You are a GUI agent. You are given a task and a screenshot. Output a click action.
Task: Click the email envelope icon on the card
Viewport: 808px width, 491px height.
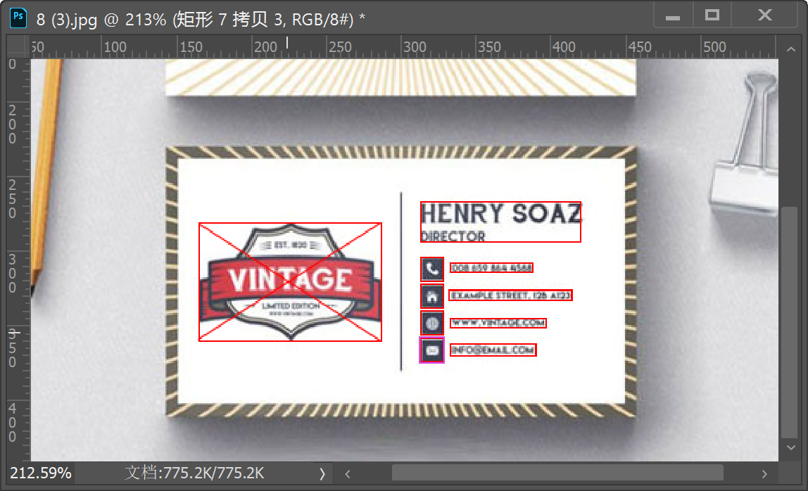432,350
